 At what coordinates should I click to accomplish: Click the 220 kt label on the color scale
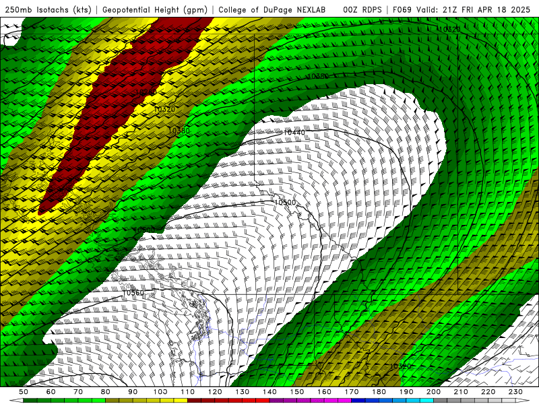tap(488, 392)
